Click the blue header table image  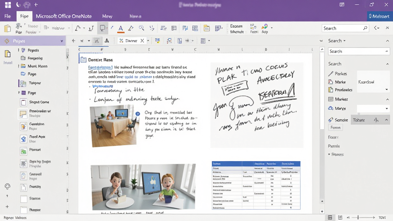tap(256, 185)
